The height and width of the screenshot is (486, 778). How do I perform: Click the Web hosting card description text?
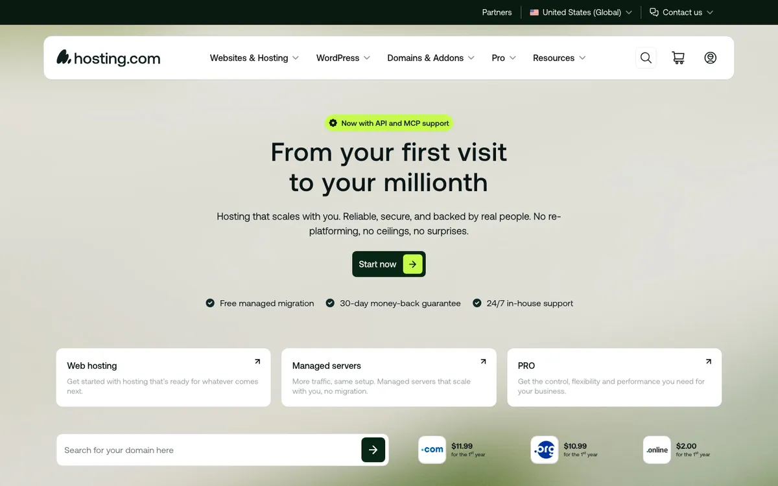(x=163, y=386)
